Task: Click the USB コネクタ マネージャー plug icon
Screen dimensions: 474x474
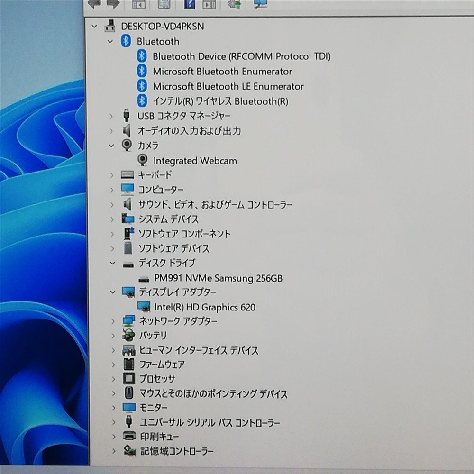Action: [x=127, y=116]
